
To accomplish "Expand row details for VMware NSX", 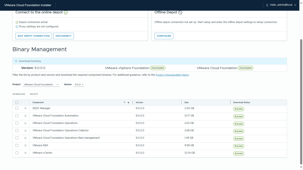I will click(25, 146).
